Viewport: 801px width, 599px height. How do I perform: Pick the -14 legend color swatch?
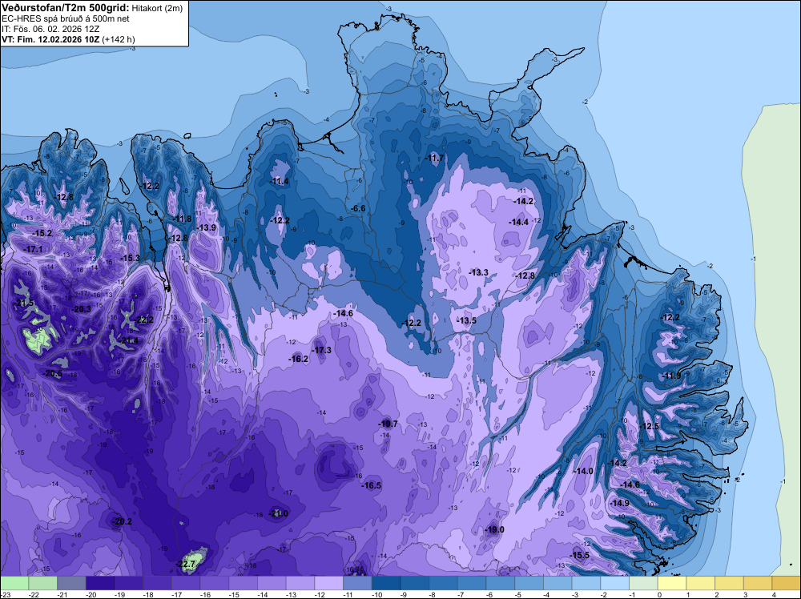click(272, 583)
